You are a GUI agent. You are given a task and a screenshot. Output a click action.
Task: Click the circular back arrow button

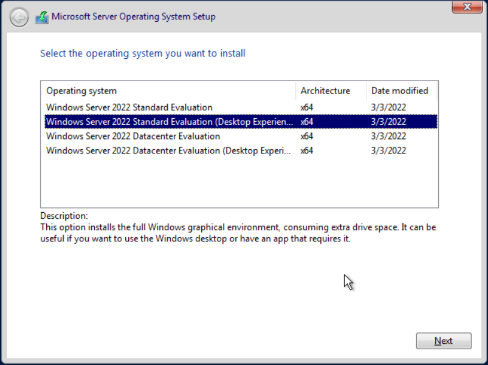coord(19,18)
